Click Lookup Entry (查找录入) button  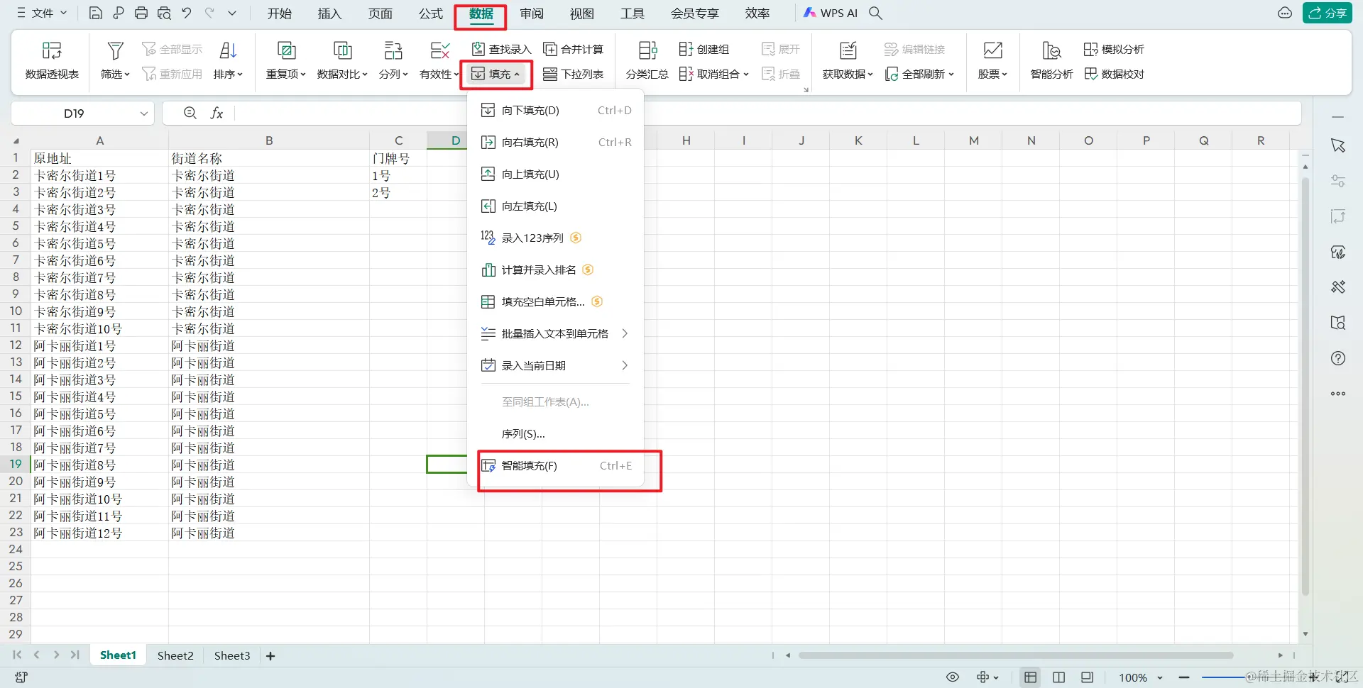click(x=501, y=49)
